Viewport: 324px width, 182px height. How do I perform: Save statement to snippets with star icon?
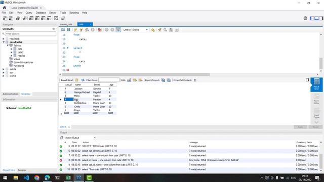(x=153, y=30)
